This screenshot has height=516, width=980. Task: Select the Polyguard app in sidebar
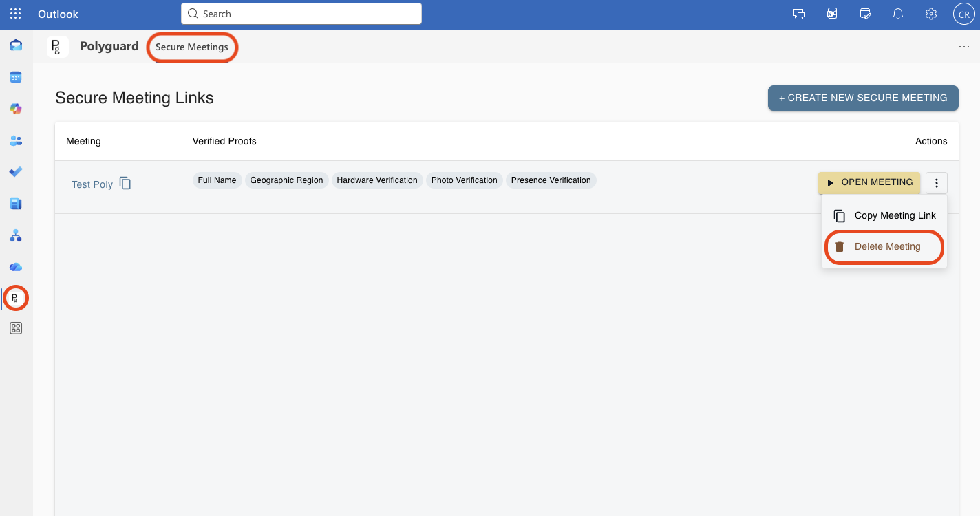pos(16,298)
